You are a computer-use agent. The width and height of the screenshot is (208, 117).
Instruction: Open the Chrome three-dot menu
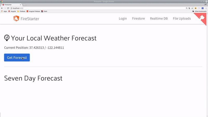(x=206, y=8)
